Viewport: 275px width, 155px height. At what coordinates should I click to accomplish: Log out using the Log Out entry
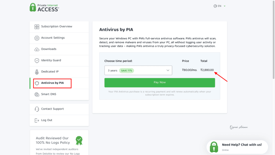pyautogui.click(x=59, y=120)
